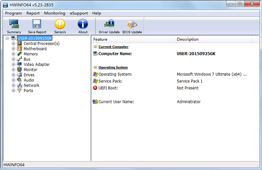Select the Network tree label
Image resolution: width=262 pixels, height=170 pixels.
click(31, 85)
